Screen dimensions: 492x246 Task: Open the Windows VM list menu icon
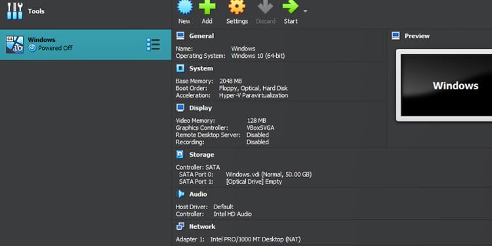pos(153,45)
